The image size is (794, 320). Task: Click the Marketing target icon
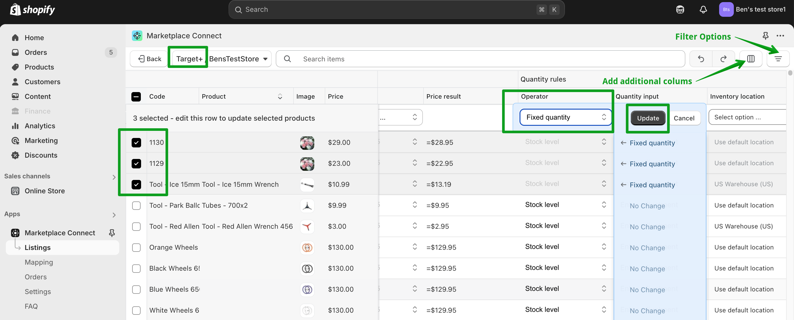(15, 141)
